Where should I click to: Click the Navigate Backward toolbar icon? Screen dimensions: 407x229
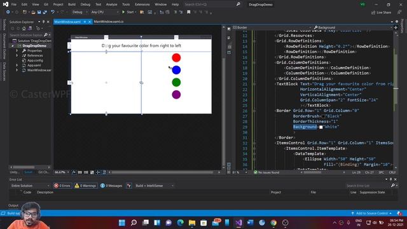tap(8, 12)
